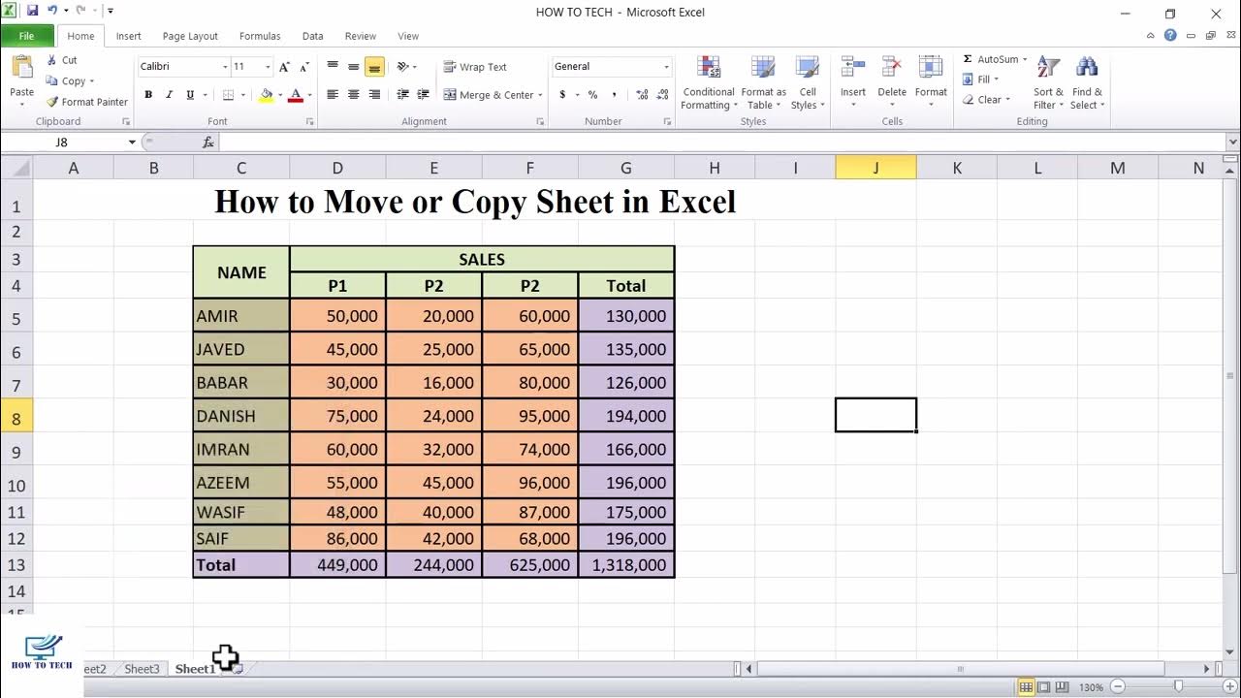The width and height of the screenshot is (1241, 698).
Task: Toggle Italic formatting
Action: (169, 95)
